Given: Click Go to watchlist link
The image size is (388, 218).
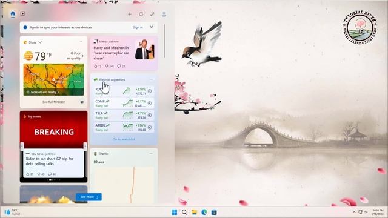Looking at the screenshot, I should tap(124, 139).
